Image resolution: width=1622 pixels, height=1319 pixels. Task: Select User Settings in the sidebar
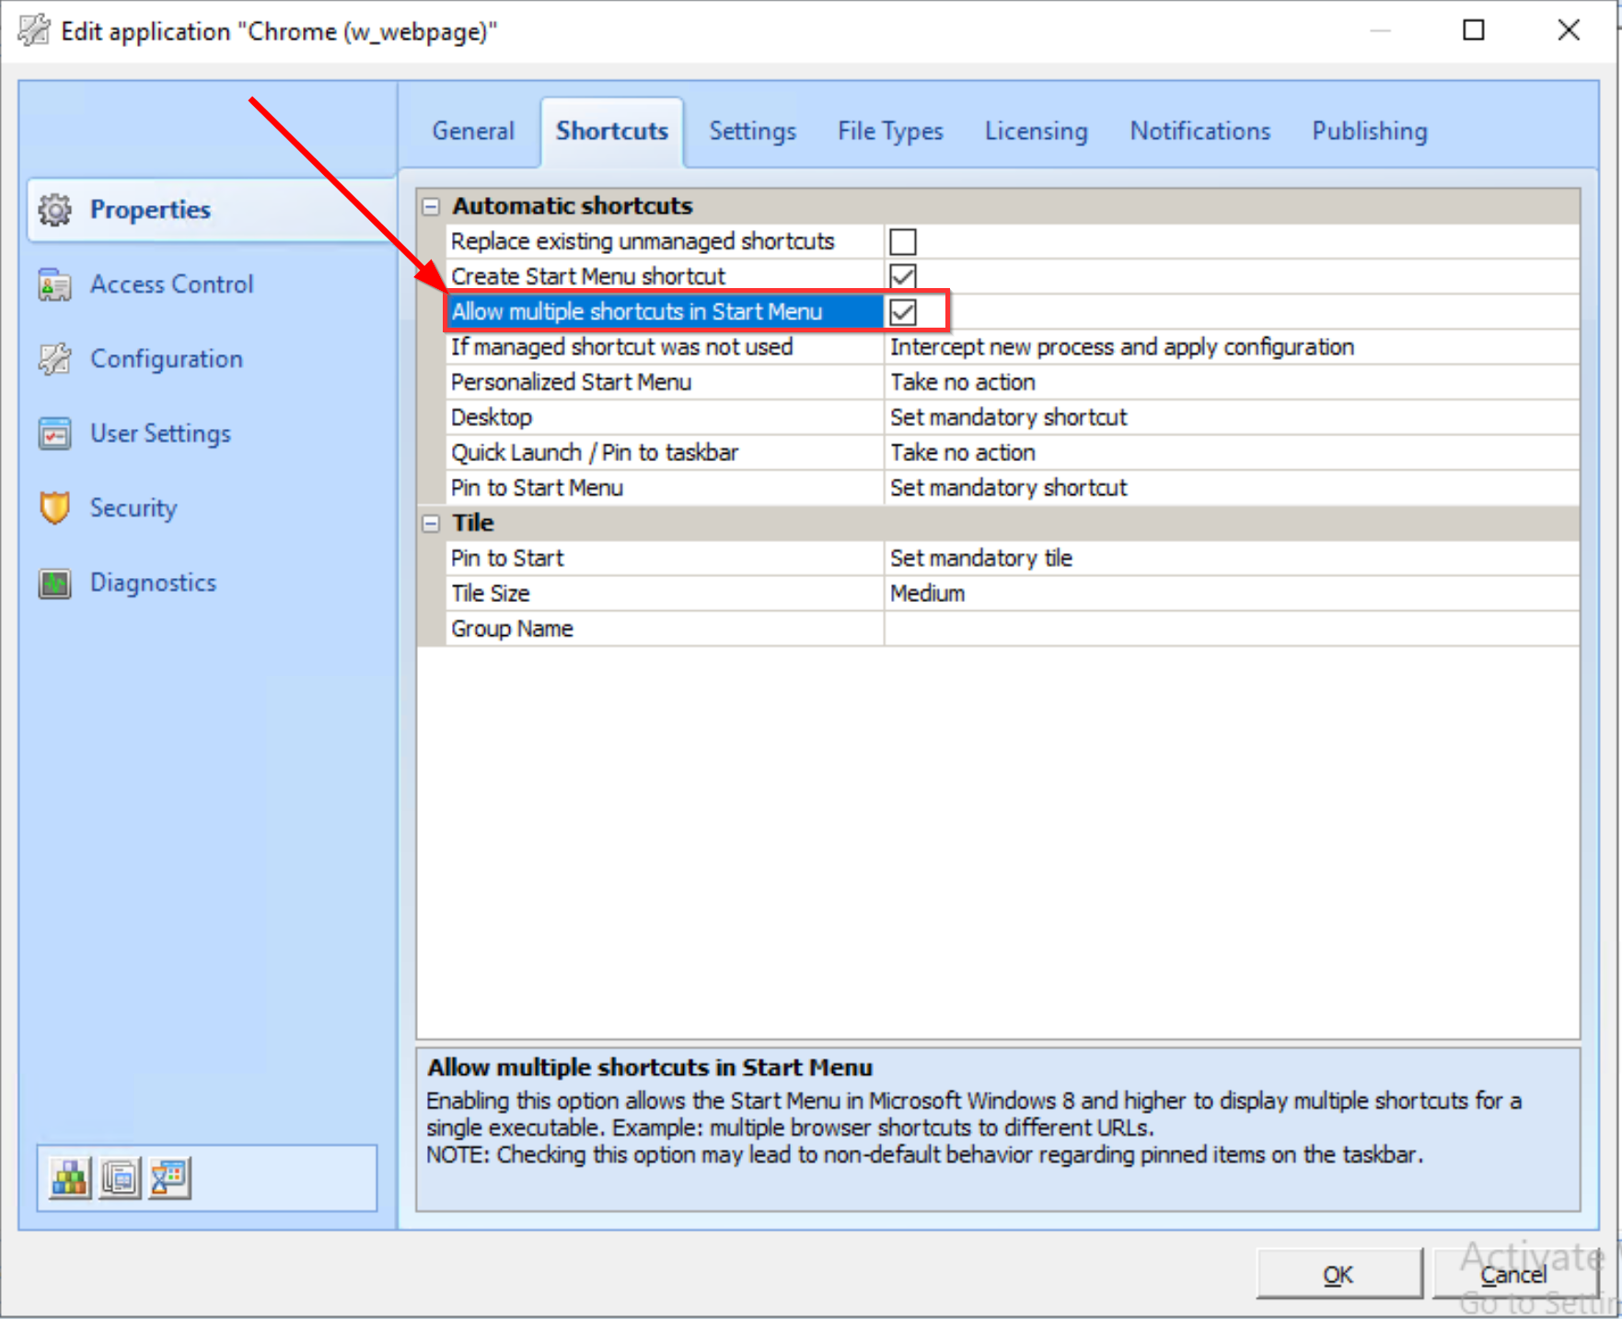point(160,433)
